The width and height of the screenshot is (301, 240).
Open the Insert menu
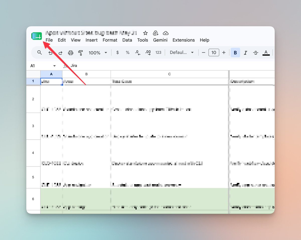[92, 40]
